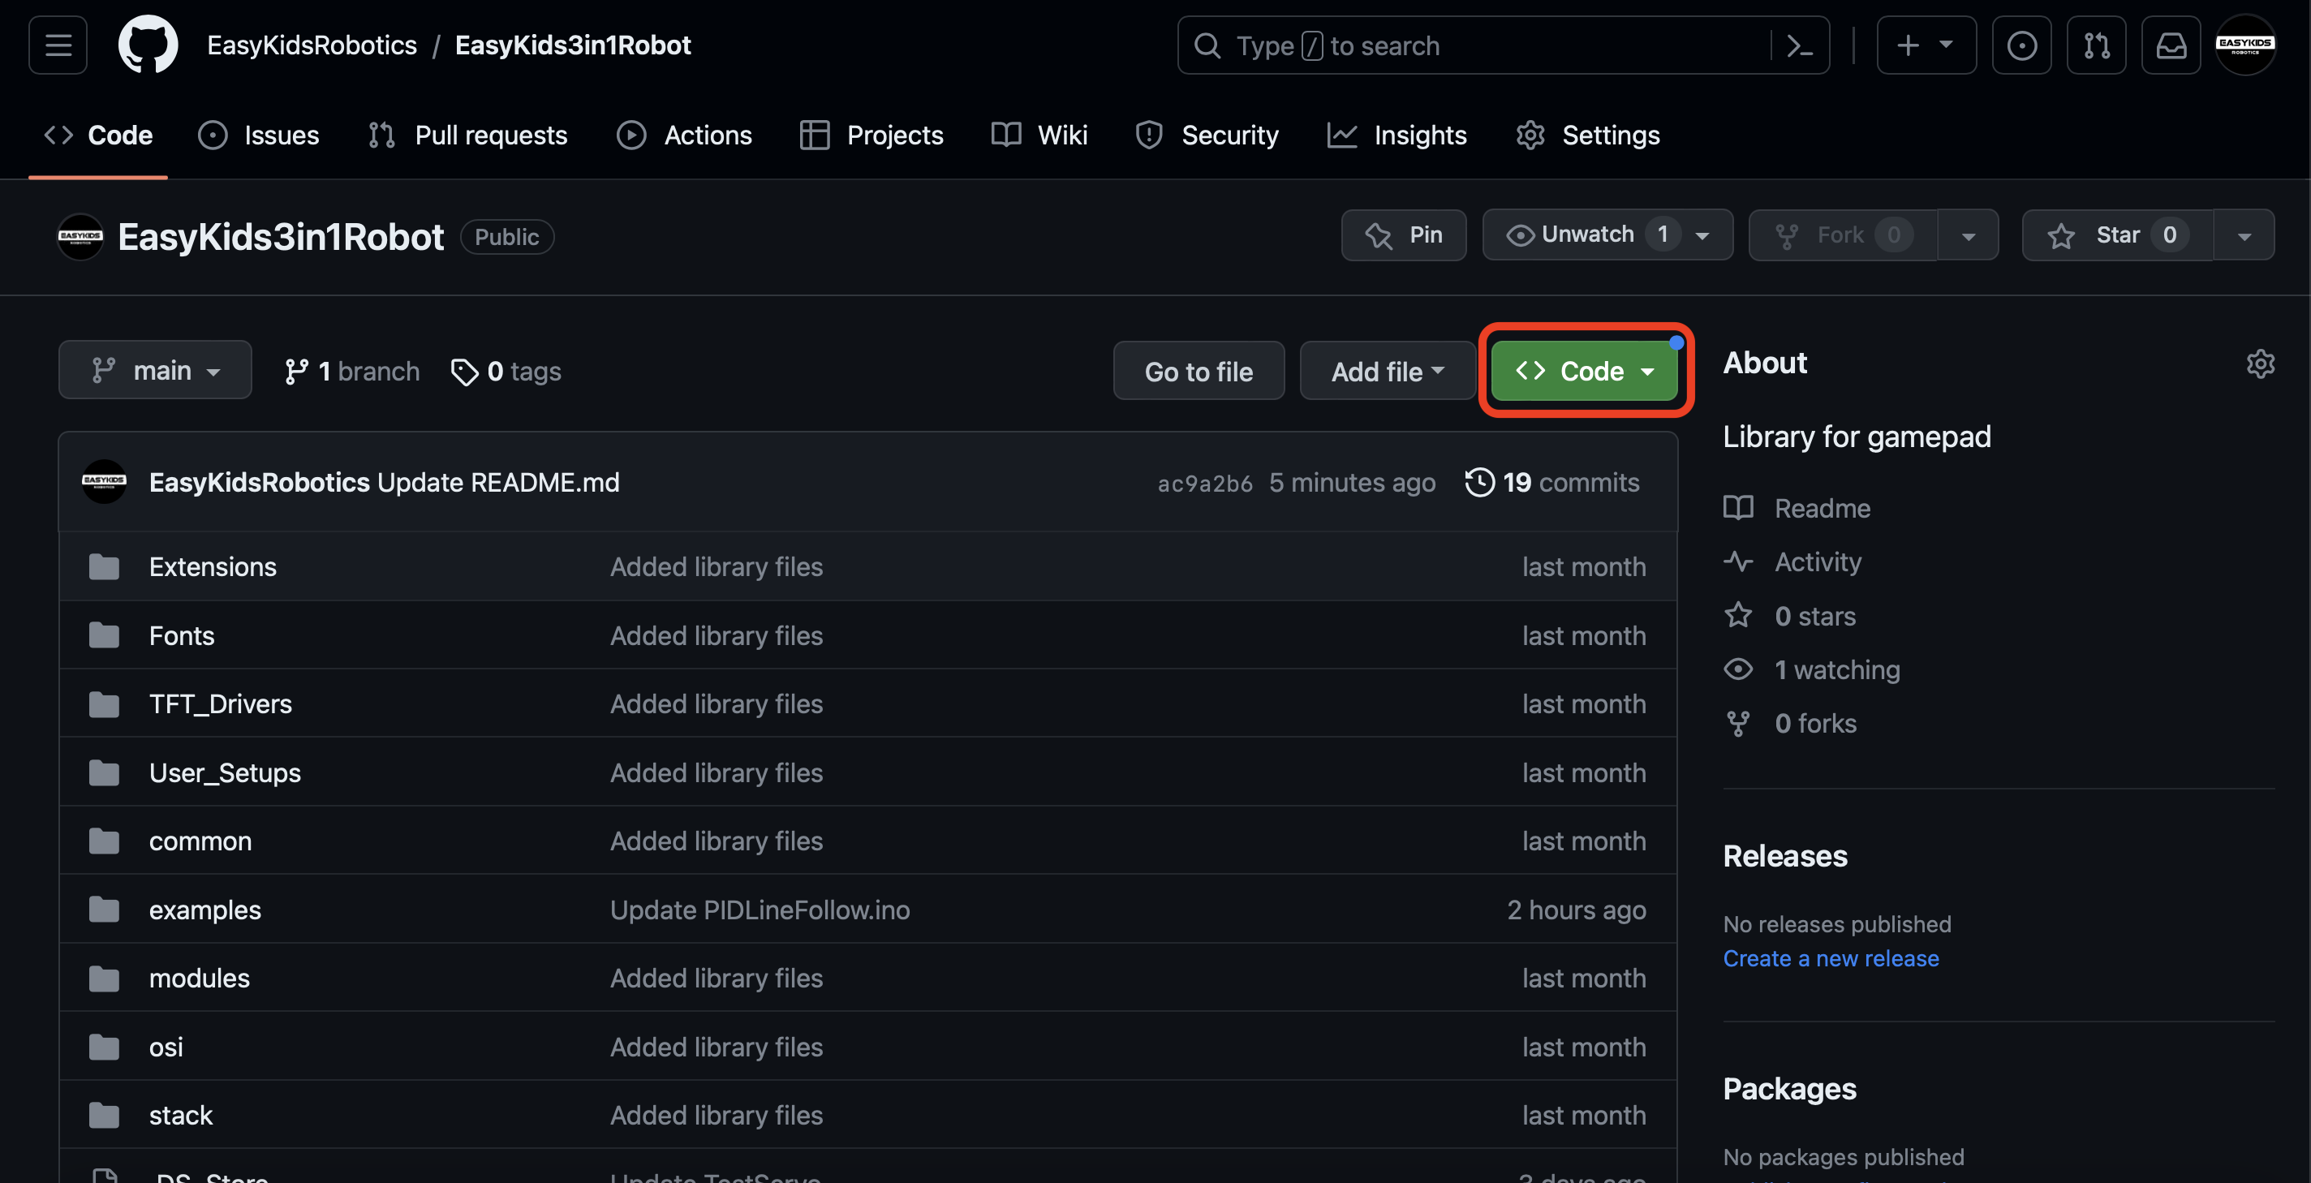Click the Fonts row folder icon

tap(104, 636)
